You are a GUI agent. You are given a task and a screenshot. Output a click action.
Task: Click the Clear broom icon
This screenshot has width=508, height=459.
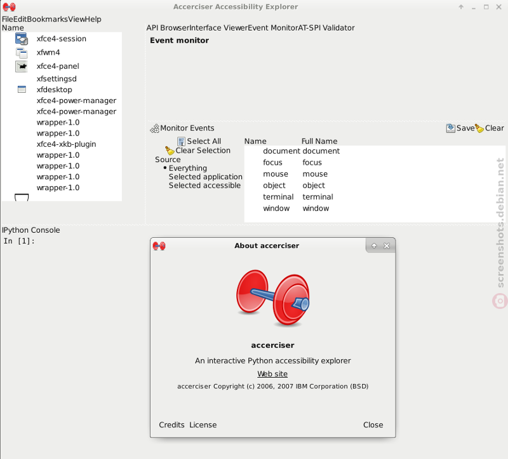[x=479, y=128]
